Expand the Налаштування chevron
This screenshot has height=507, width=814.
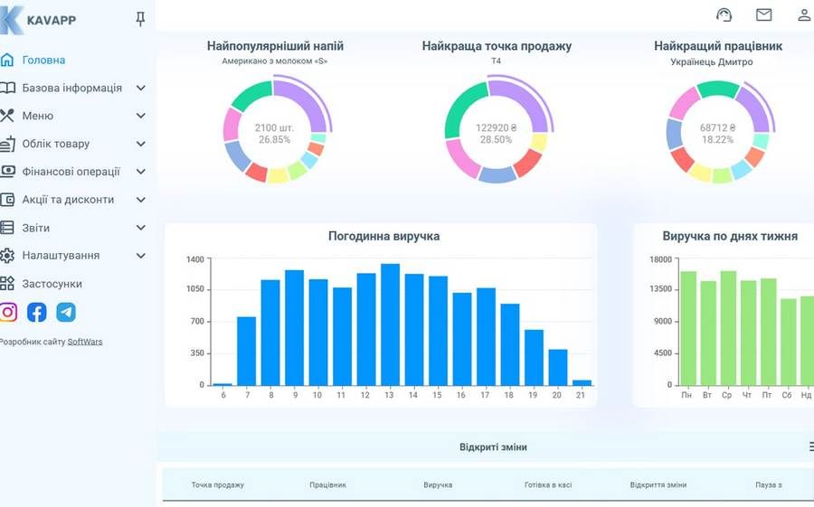tap(141, 256)
